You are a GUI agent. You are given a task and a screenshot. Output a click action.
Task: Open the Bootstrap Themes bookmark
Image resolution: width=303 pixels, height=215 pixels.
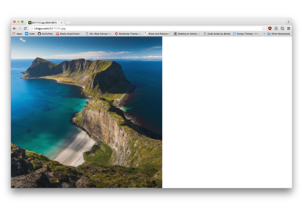pos(128,34)
